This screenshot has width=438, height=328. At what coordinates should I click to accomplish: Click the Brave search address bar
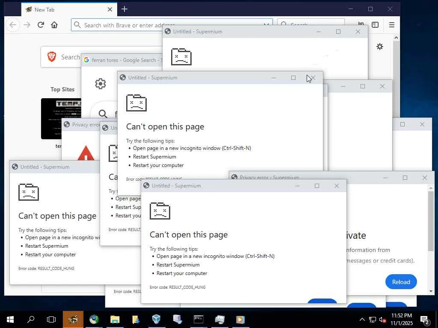pos(172,25)
